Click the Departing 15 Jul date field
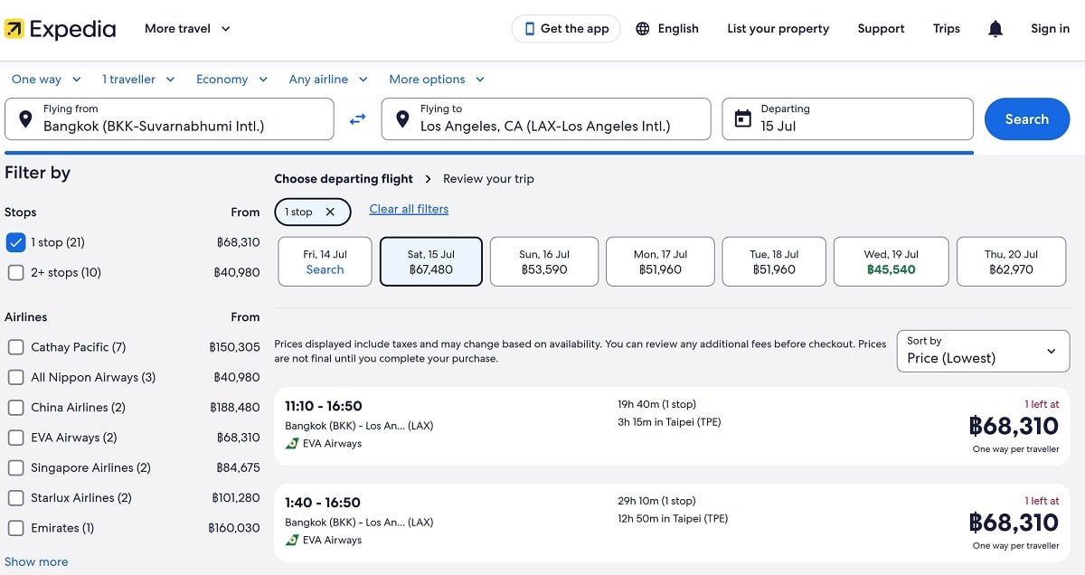The width and height of the screenshot is (1085, 575). [x=847, y=119]
